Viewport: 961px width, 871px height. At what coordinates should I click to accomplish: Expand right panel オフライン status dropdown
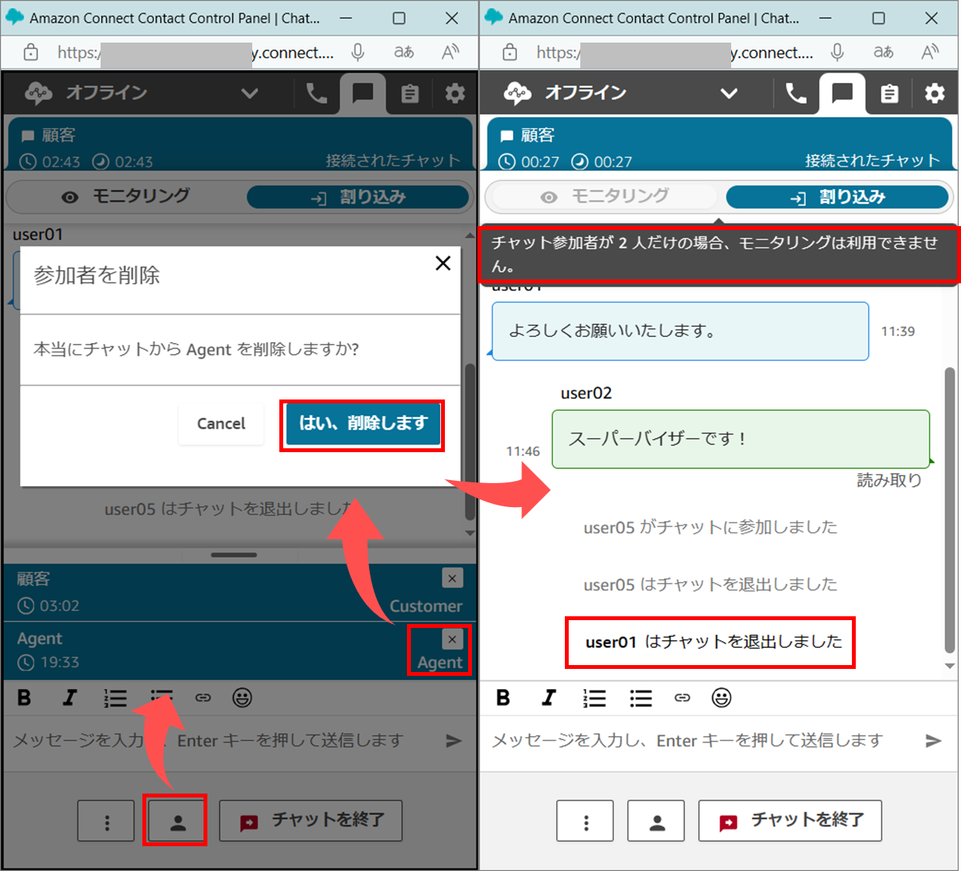(x=728, y=94)
